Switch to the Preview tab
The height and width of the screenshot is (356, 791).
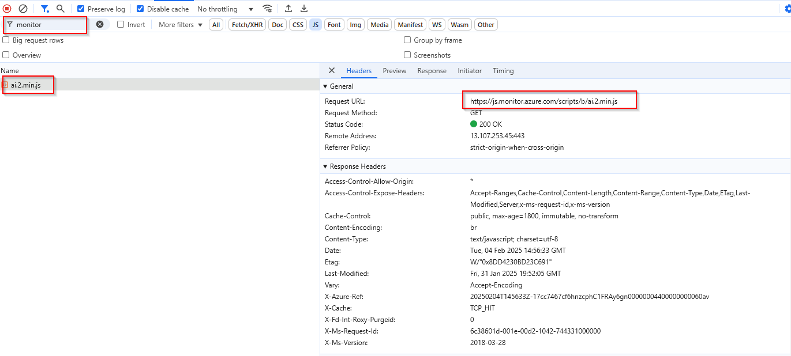pos(395,71)
